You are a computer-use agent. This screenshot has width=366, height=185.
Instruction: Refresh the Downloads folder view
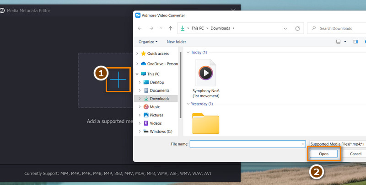click(x=297, y=28)
